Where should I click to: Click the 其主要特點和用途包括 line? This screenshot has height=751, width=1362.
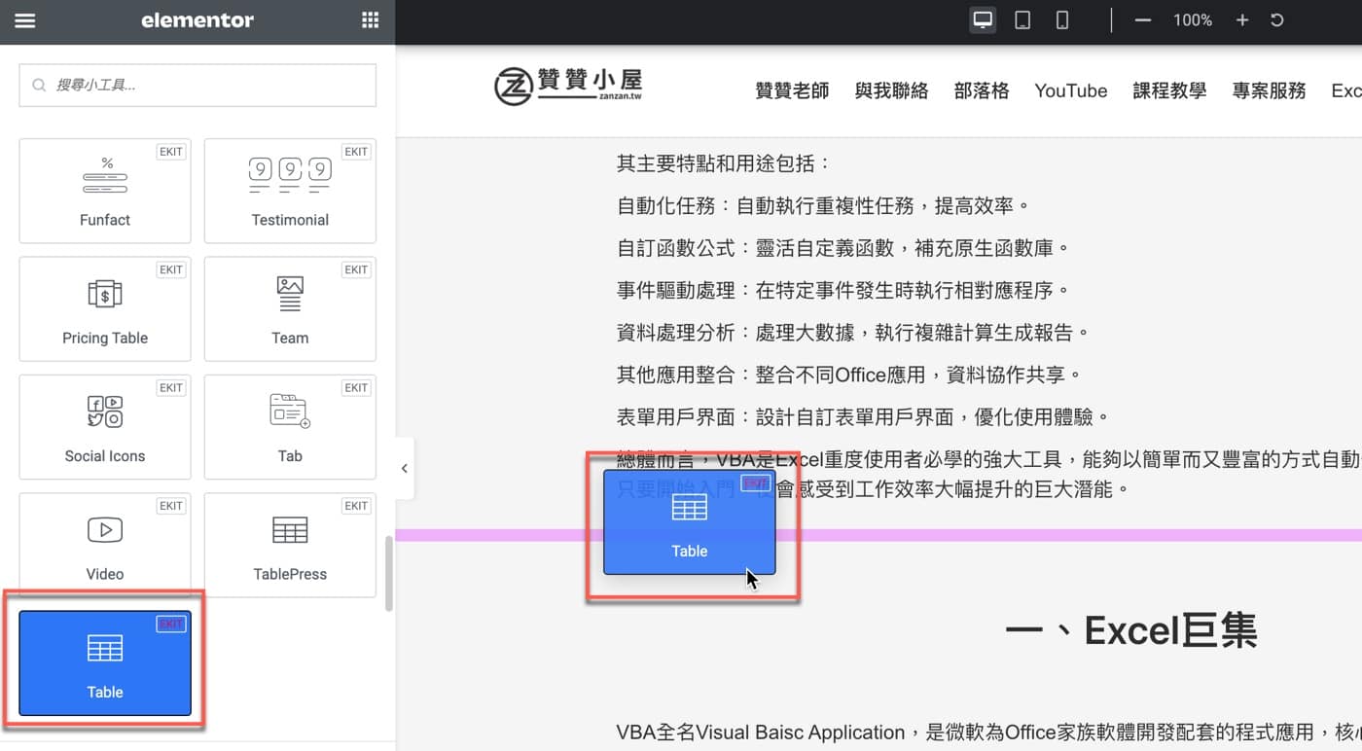724,163
